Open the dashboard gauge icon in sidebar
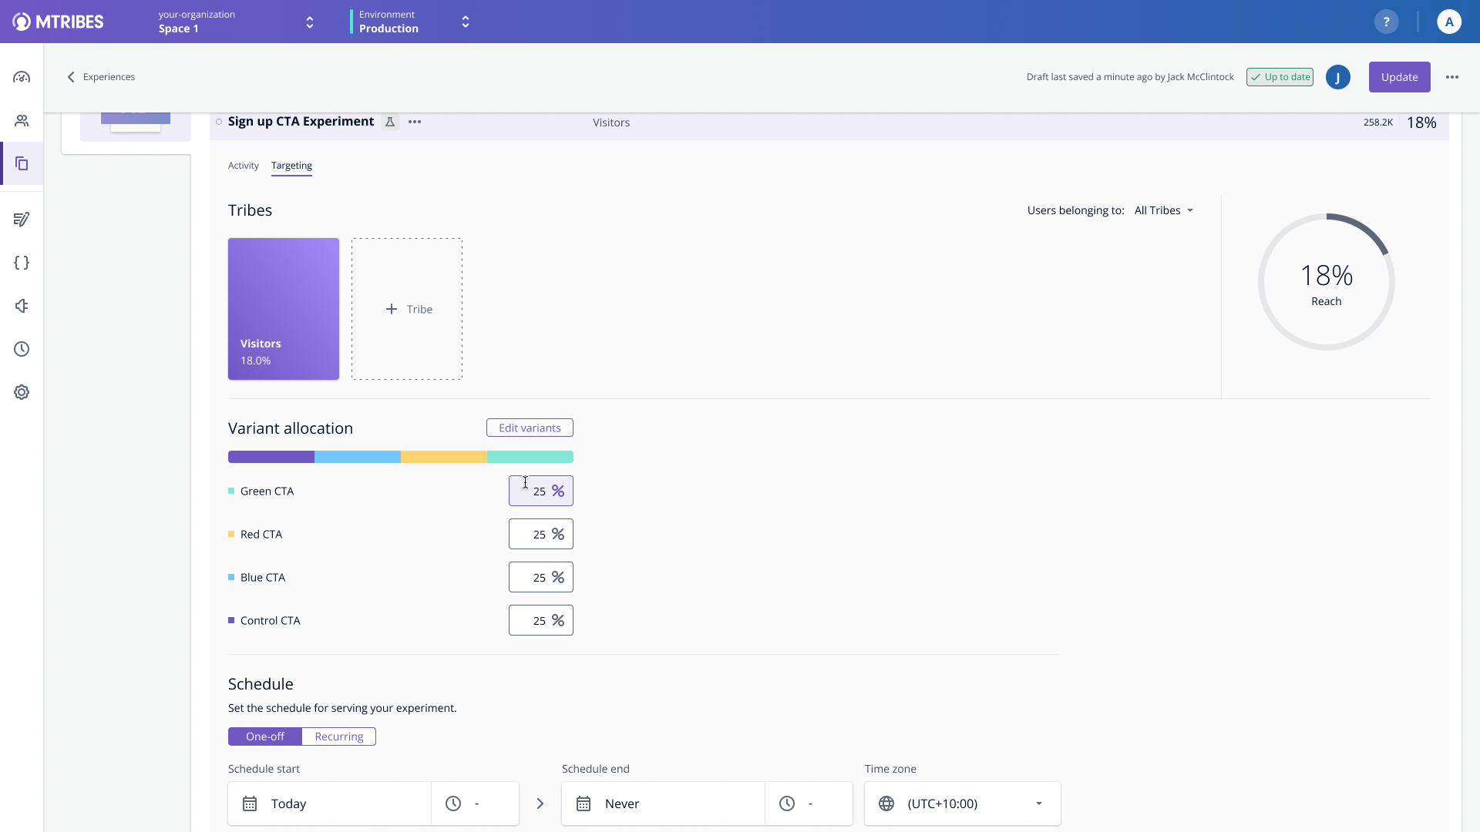Image resolution: width=1480 pixels, height=832 pixels. 22,77
